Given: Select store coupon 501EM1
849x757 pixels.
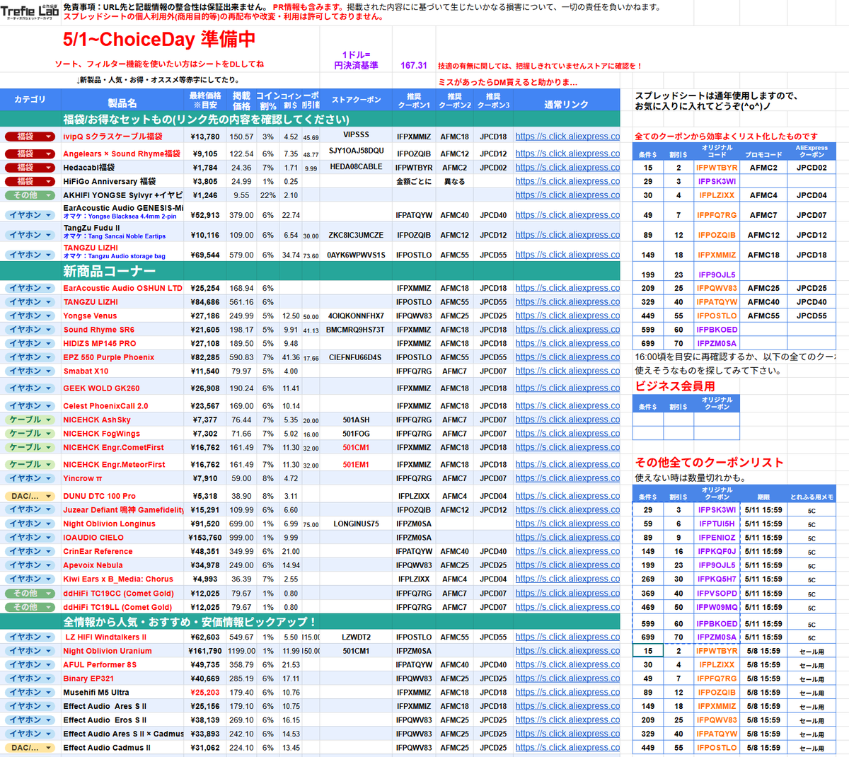Looking at the screenshot, I should pyautogui.click(x=356, y=465).
